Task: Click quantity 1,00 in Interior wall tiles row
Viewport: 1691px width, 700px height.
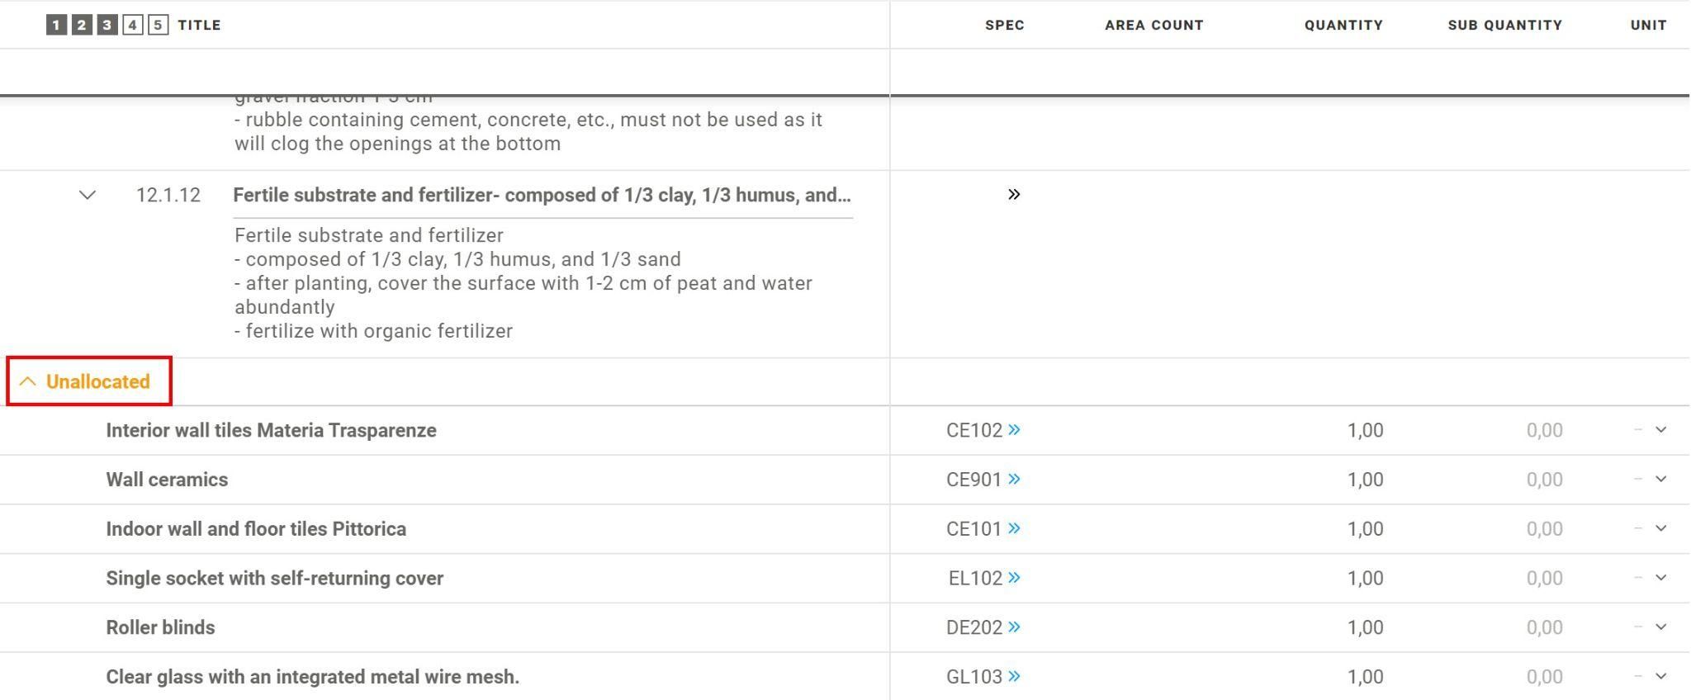Action: [x=1365, y=430]
